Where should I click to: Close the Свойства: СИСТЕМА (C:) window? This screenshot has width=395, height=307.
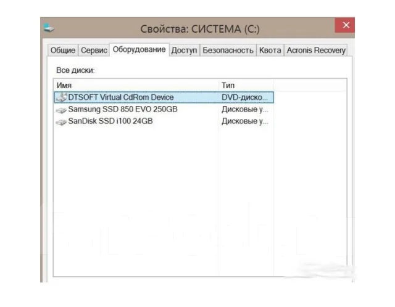click(x=346, y=25)
